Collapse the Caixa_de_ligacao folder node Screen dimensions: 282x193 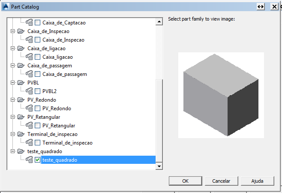[12, 48]
